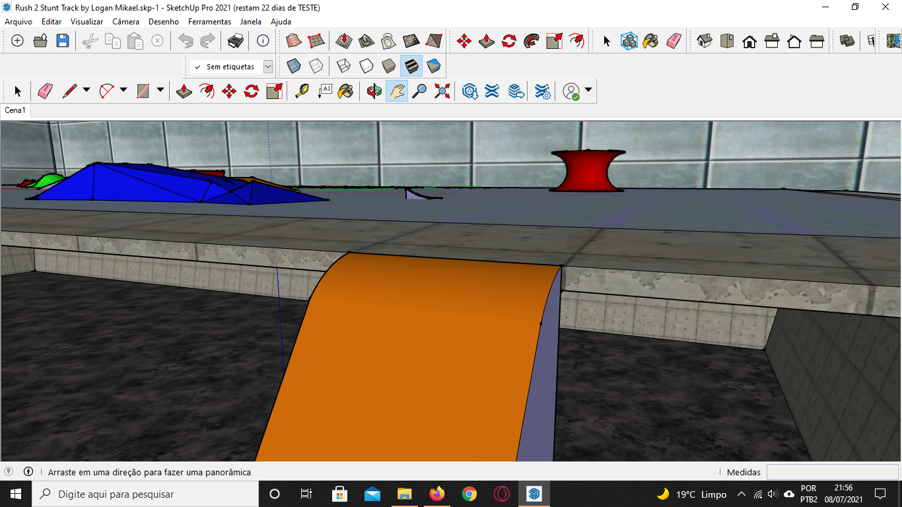This screenshot has width=902, height=507.
Task: Activate the Follow Me tool
Action: (532, 41)
